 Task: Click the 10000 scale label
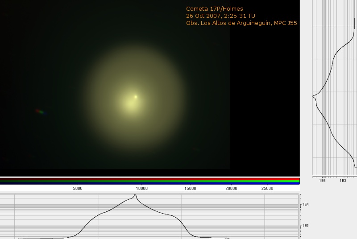(x=141, y=189)
